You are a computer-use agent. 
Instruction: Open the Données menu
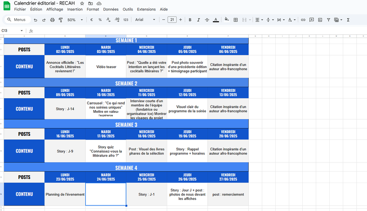111,9
